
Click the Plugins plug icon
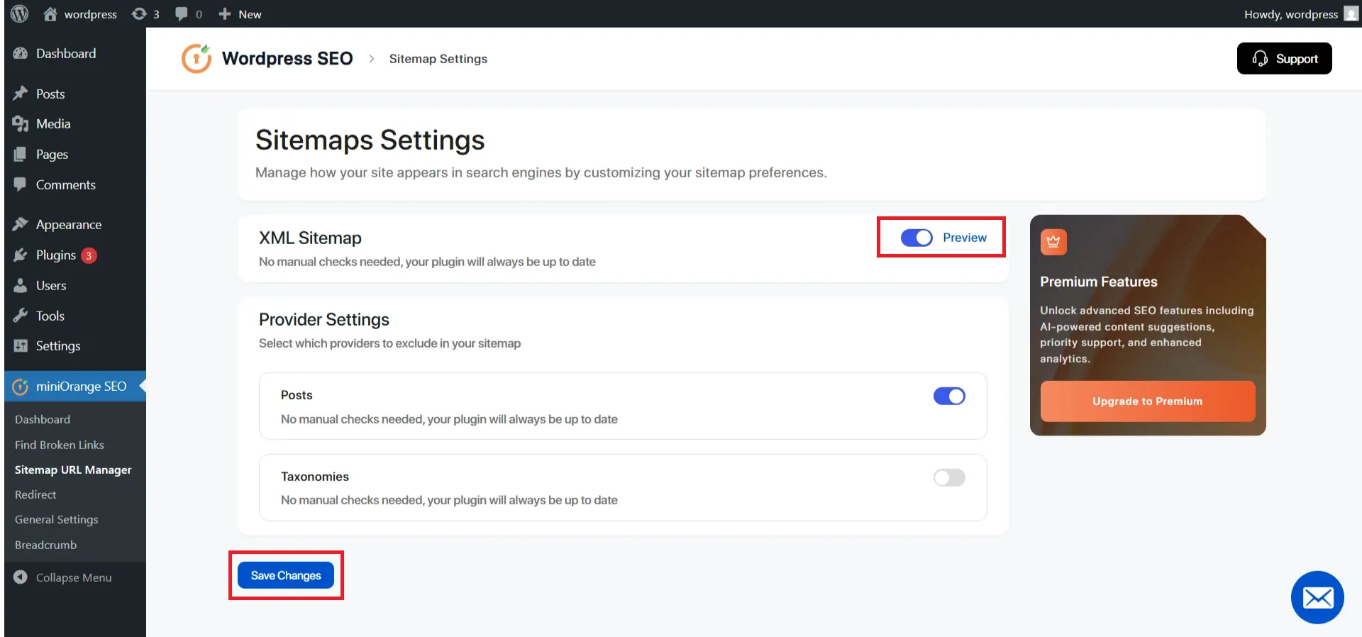[x=21, y=255]
